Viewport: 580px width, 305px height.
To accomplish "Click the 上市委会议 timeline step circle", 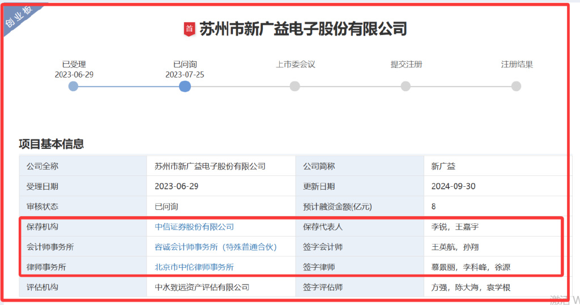I will click(x=295, y=86).
